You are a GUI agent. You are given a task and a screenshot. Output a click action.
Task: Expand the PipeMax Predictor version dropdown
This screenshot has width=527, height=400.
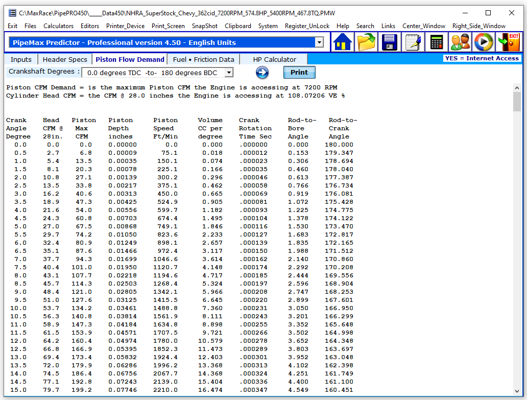click(x=319, y=42)
